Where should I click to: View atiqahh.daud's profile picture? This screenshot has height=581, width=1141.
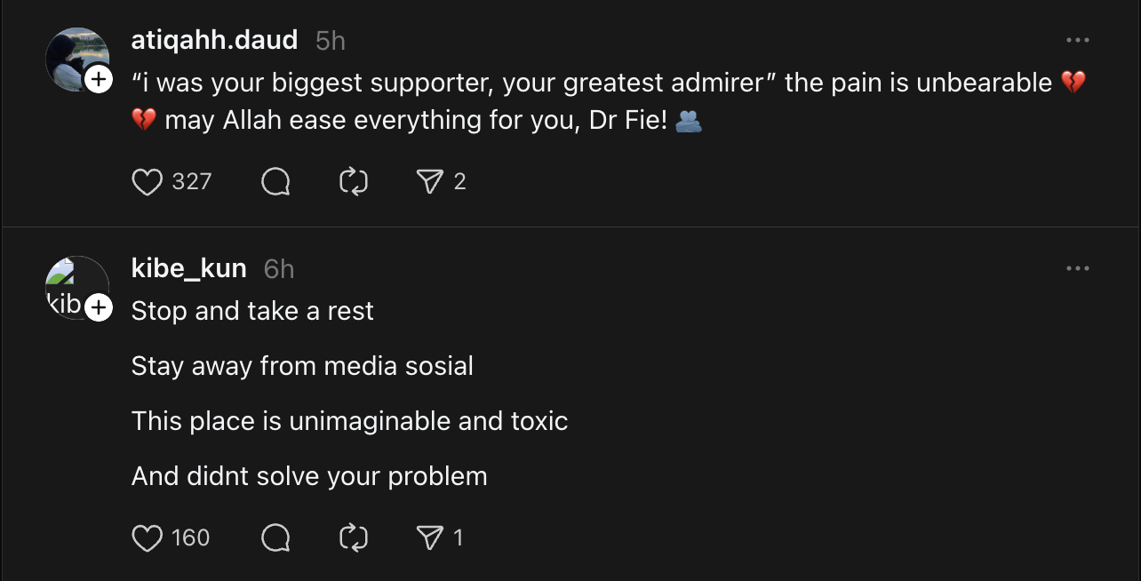(x=73, y=55)
